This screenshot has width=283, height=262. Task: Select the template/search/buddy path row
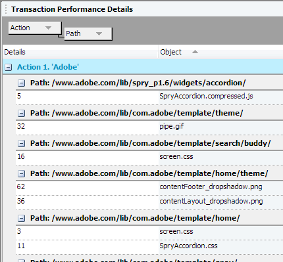pyautogui.click(x=149, y=143)
